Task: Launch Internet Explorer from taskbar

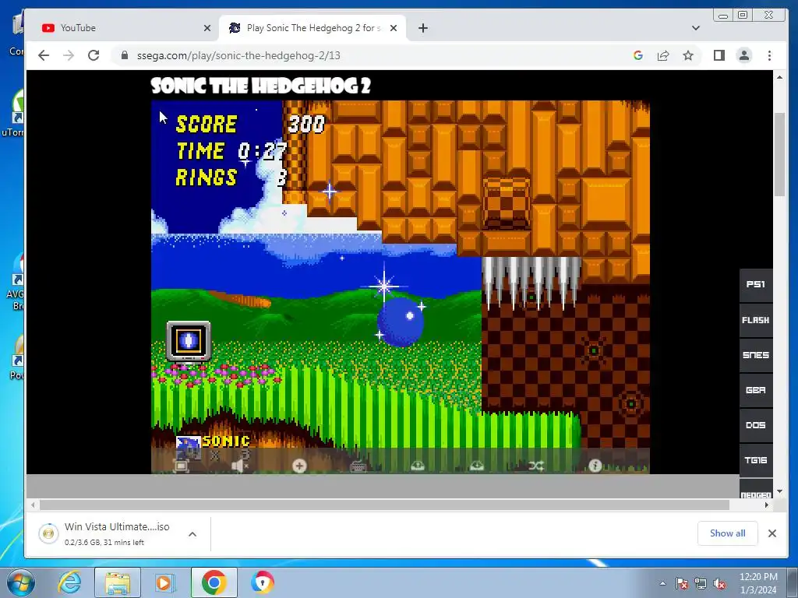Action: coord(69,582)
